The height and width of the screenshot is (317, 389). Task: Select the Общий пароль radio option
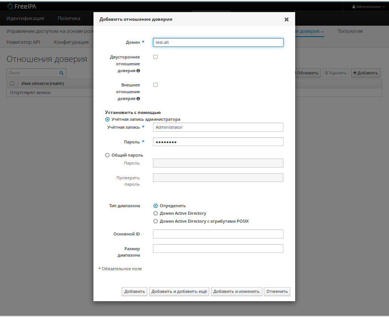point(107,155)
